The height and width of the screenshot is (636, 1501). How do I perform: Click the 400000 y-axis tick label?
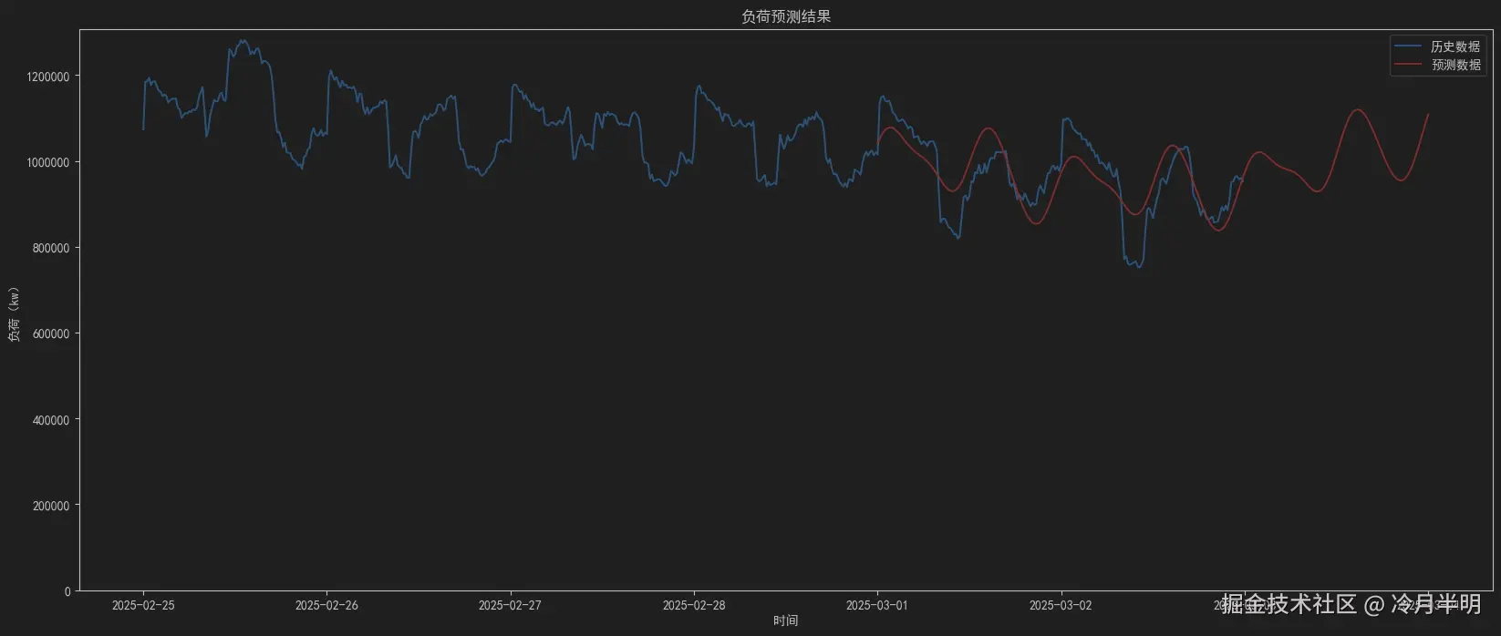click(51, 420)
